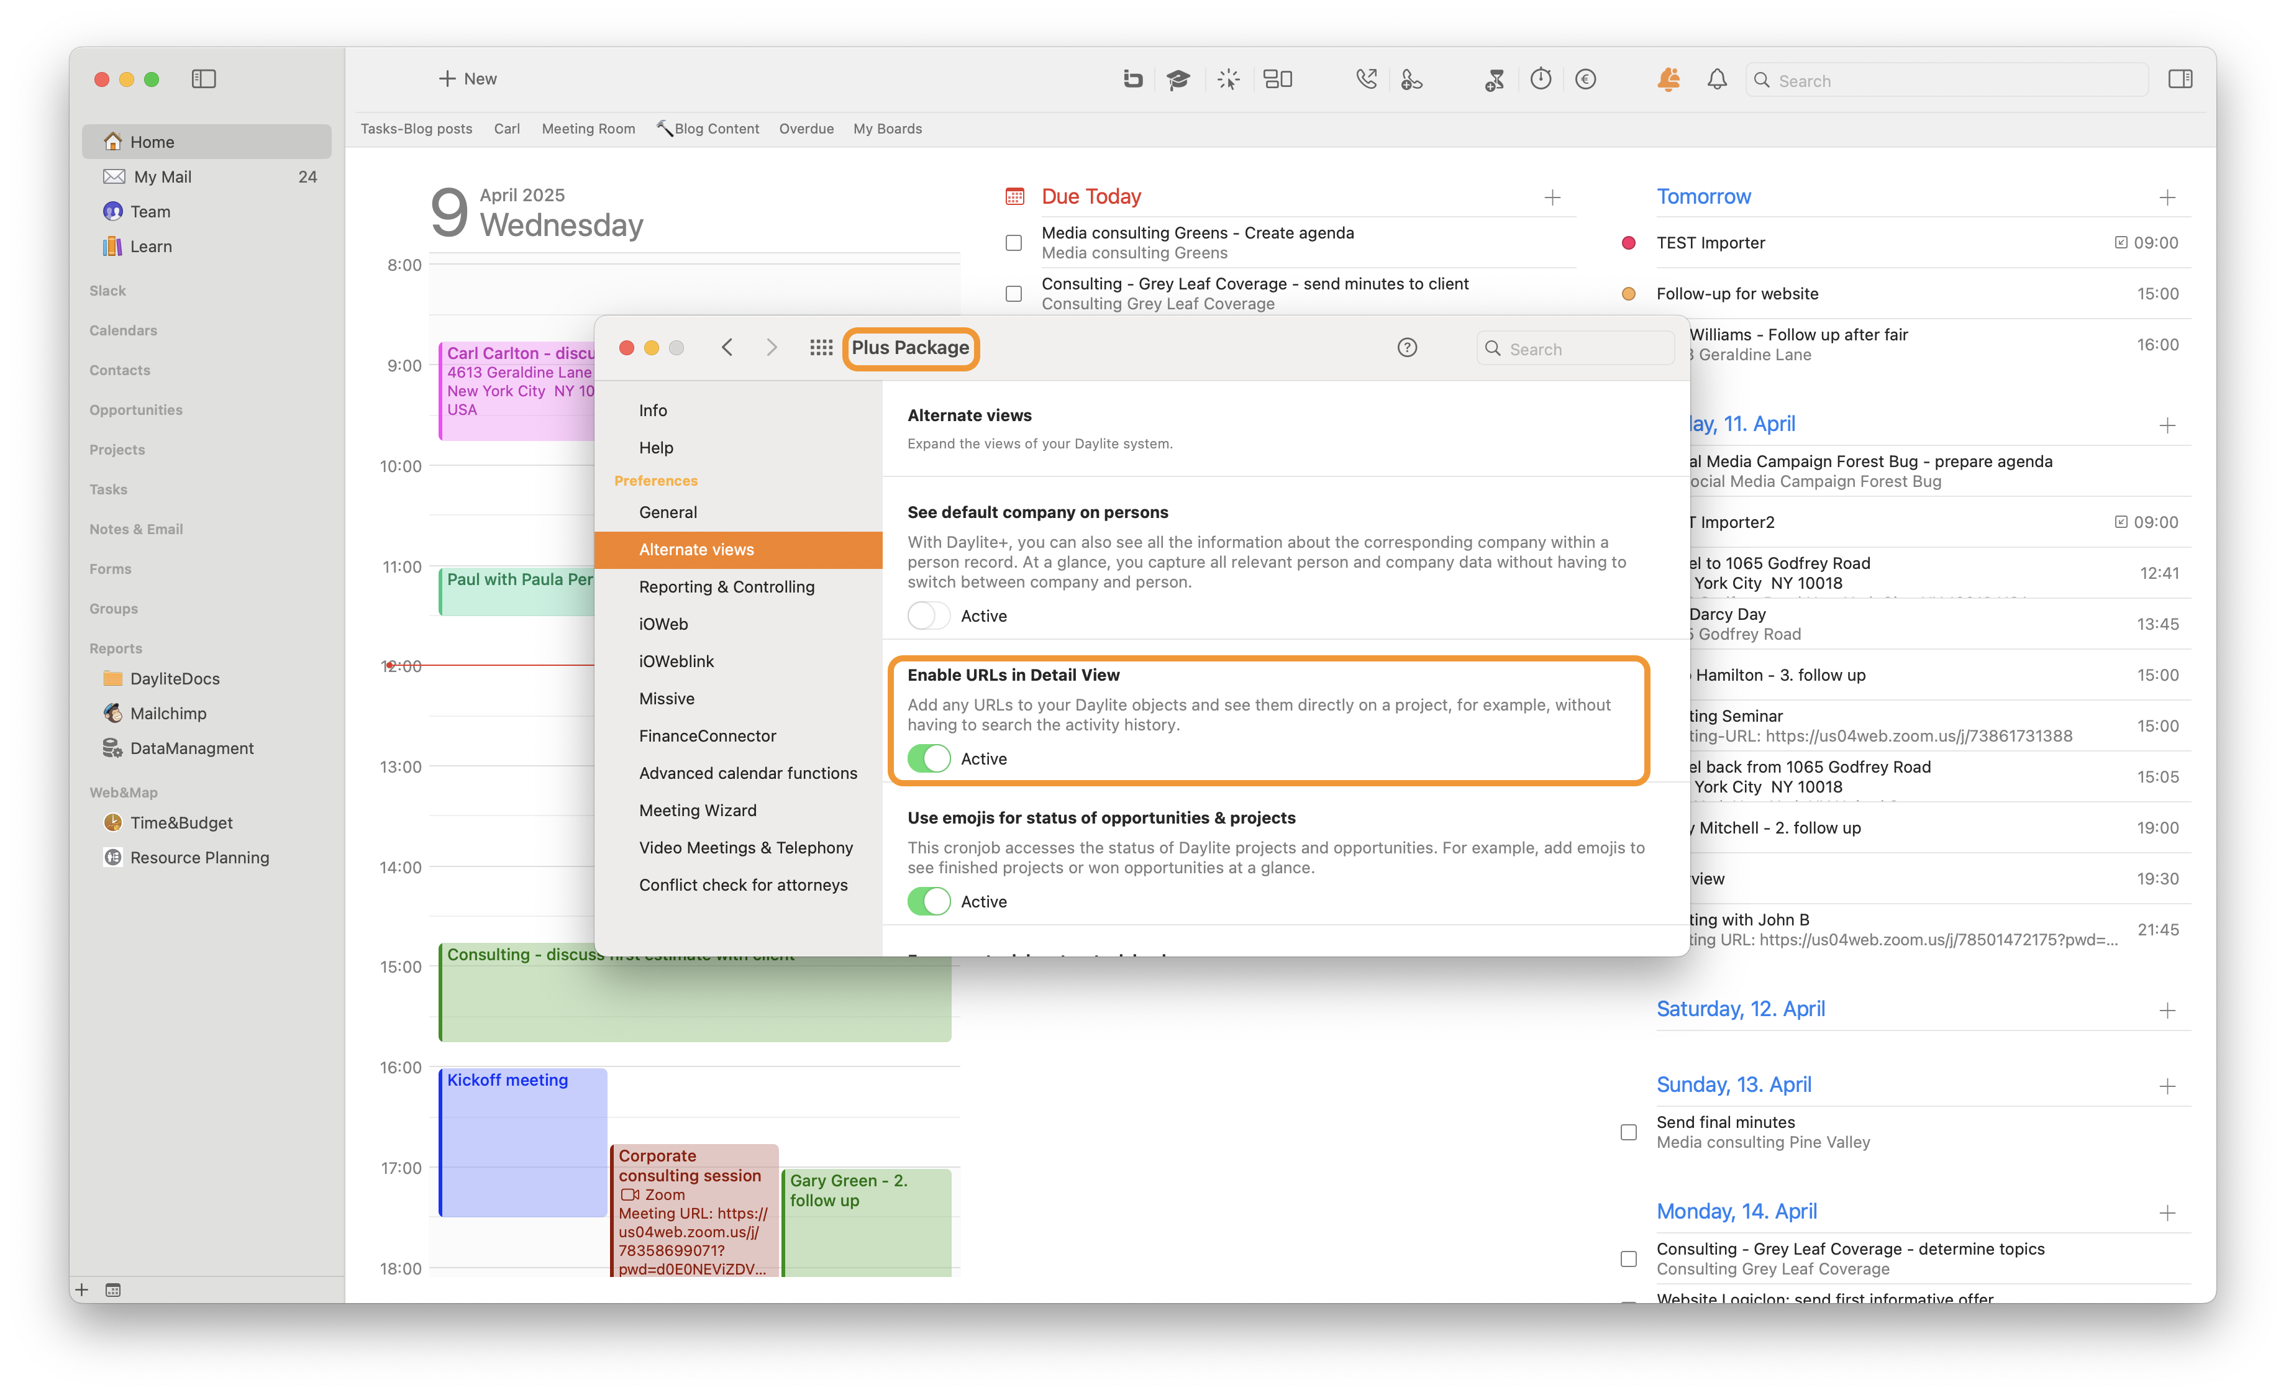Check Send final minutes task

click(x=1628, y=1132)
